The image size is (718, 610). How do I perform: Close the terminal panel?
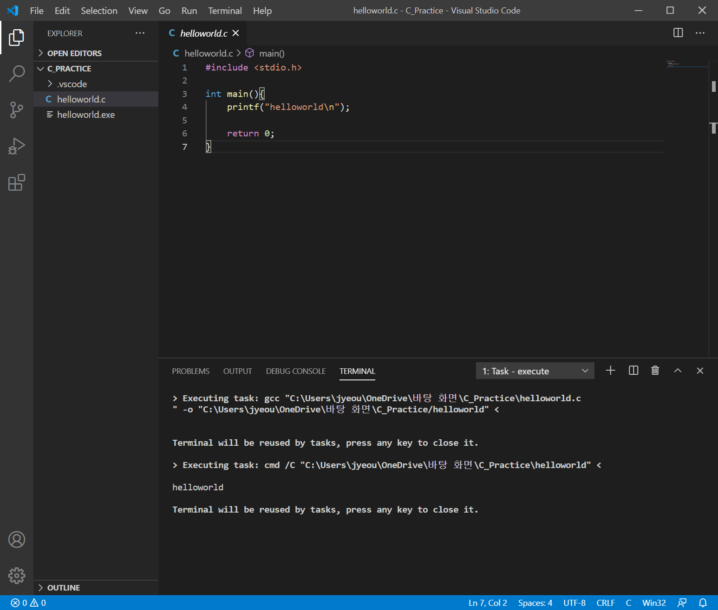(x=700, y=370)
